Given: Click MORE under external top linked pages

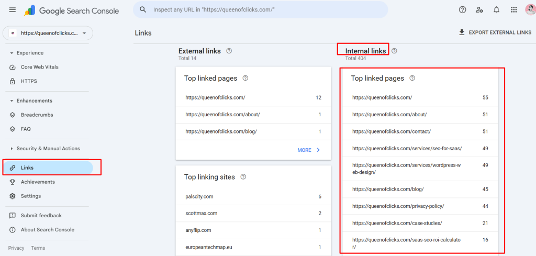Looking at the screenshot, I should (x=309, y=150).
